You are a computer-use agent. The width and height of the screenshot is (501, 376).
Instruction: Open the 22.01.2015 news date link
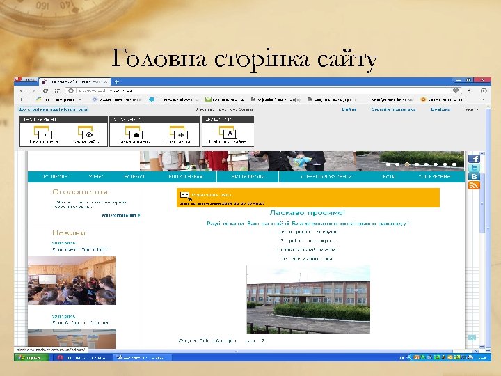coord(63,317)
